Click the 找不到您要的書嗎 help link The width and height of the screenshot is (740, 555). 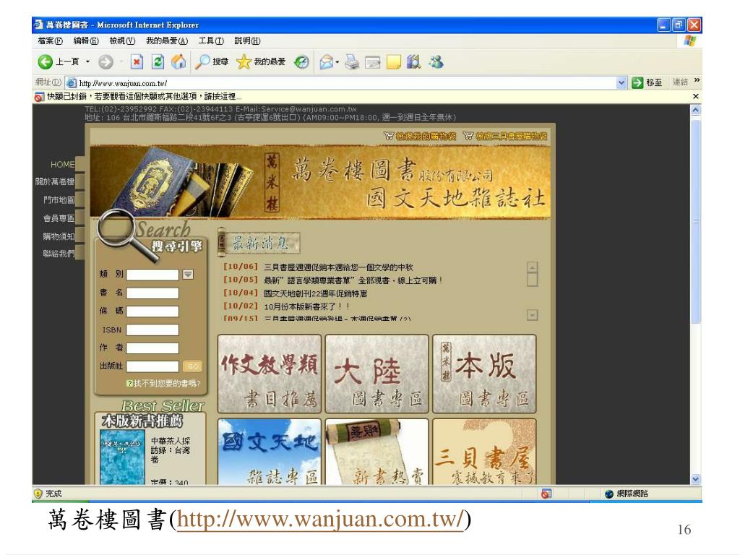164,383
